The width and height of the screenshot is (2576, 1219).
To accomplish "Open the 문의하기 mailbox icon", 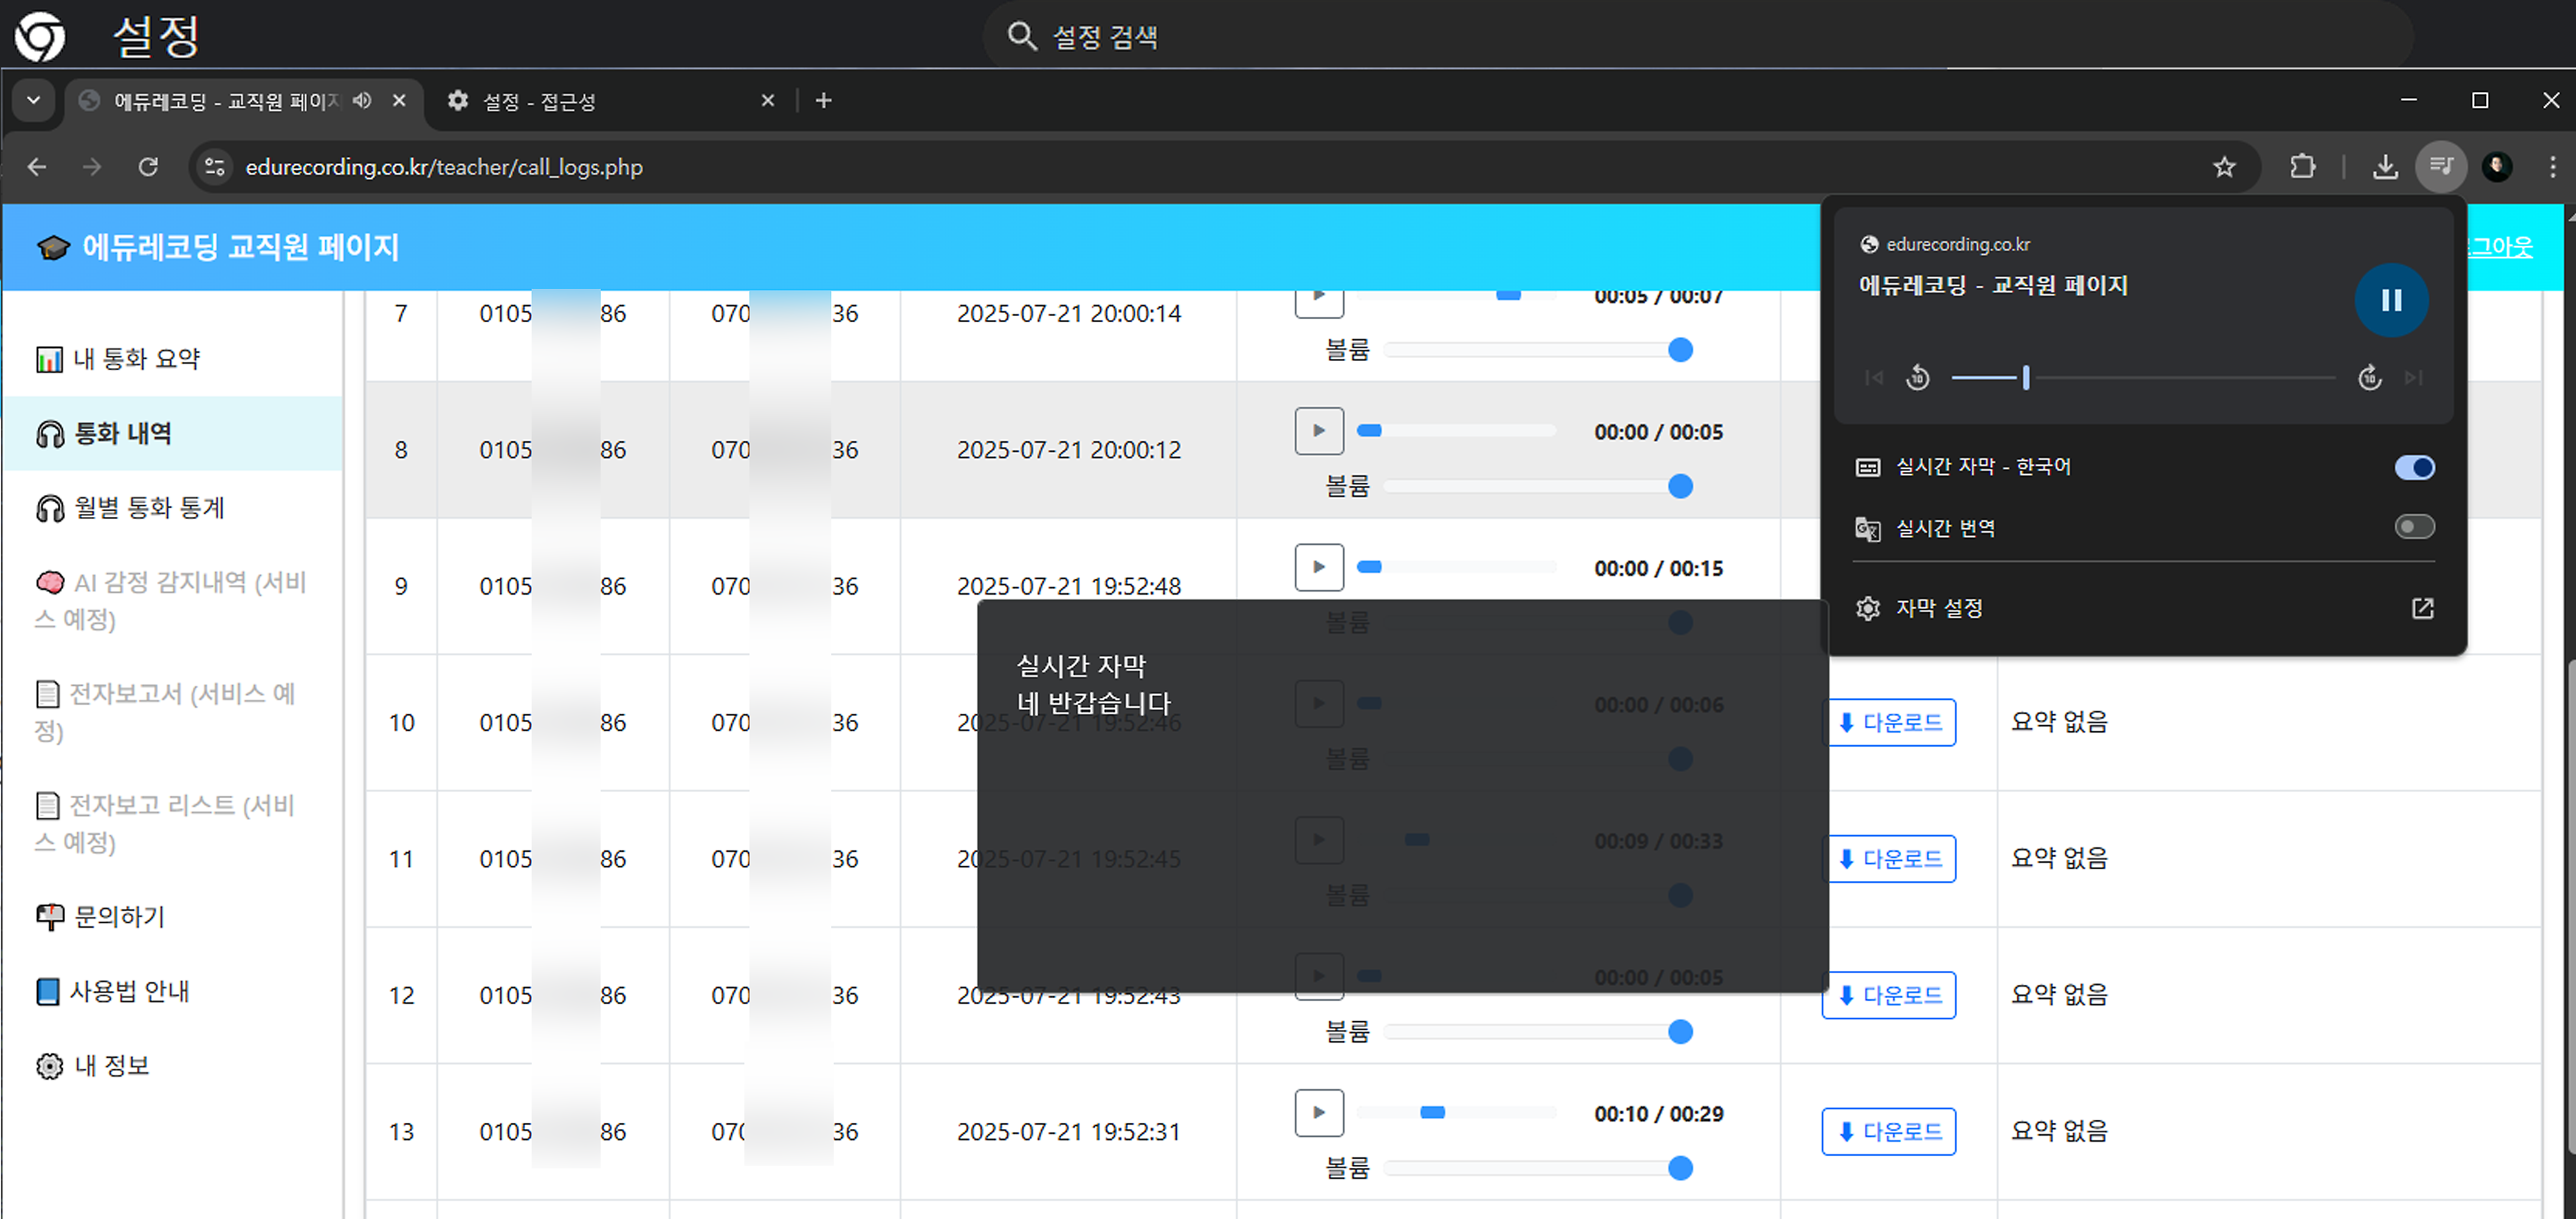I will 49,916.
